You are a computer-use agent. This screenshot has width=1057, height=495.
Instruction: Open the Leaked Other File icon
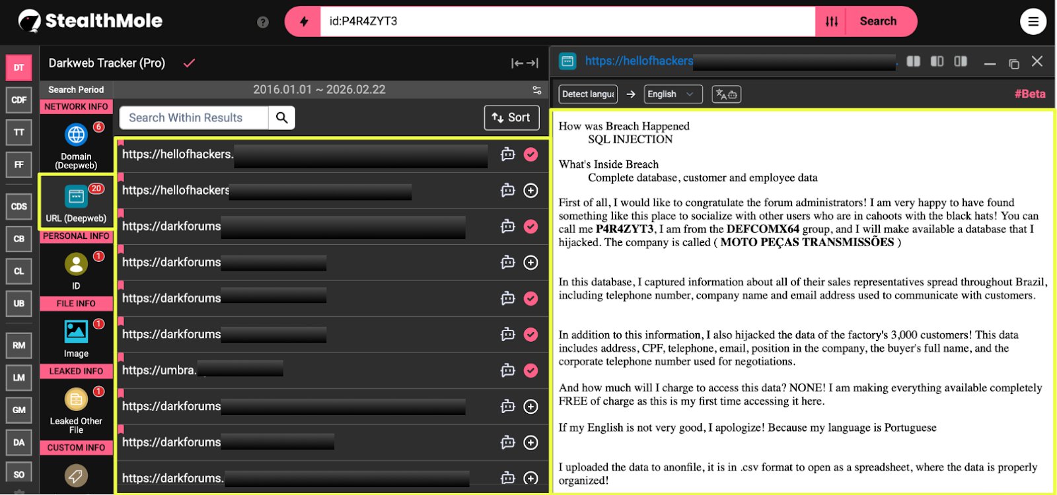click(76, 399)
